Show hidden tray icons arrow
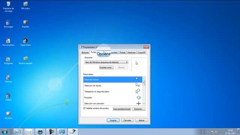Viewport: 240px width, 135px height. [x=208, y=132]
